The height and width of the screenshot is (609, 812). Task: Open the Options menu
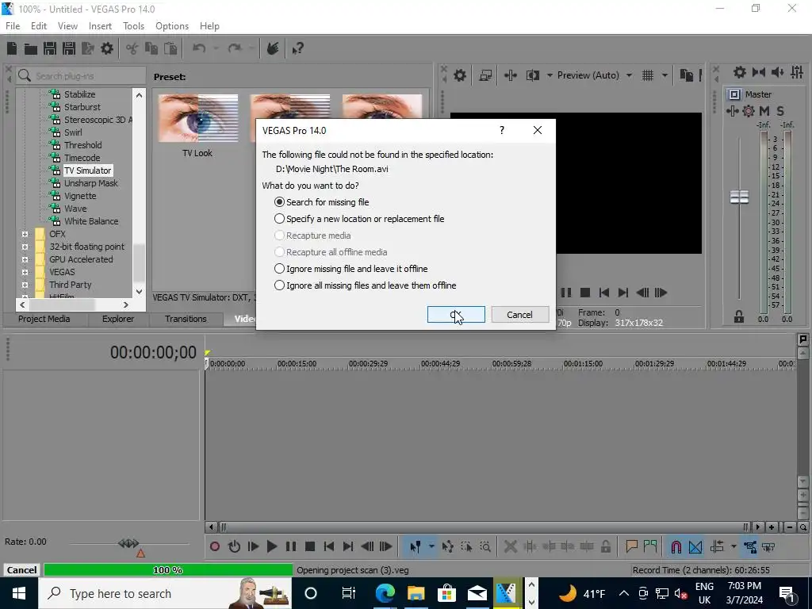tap(172, 26)
